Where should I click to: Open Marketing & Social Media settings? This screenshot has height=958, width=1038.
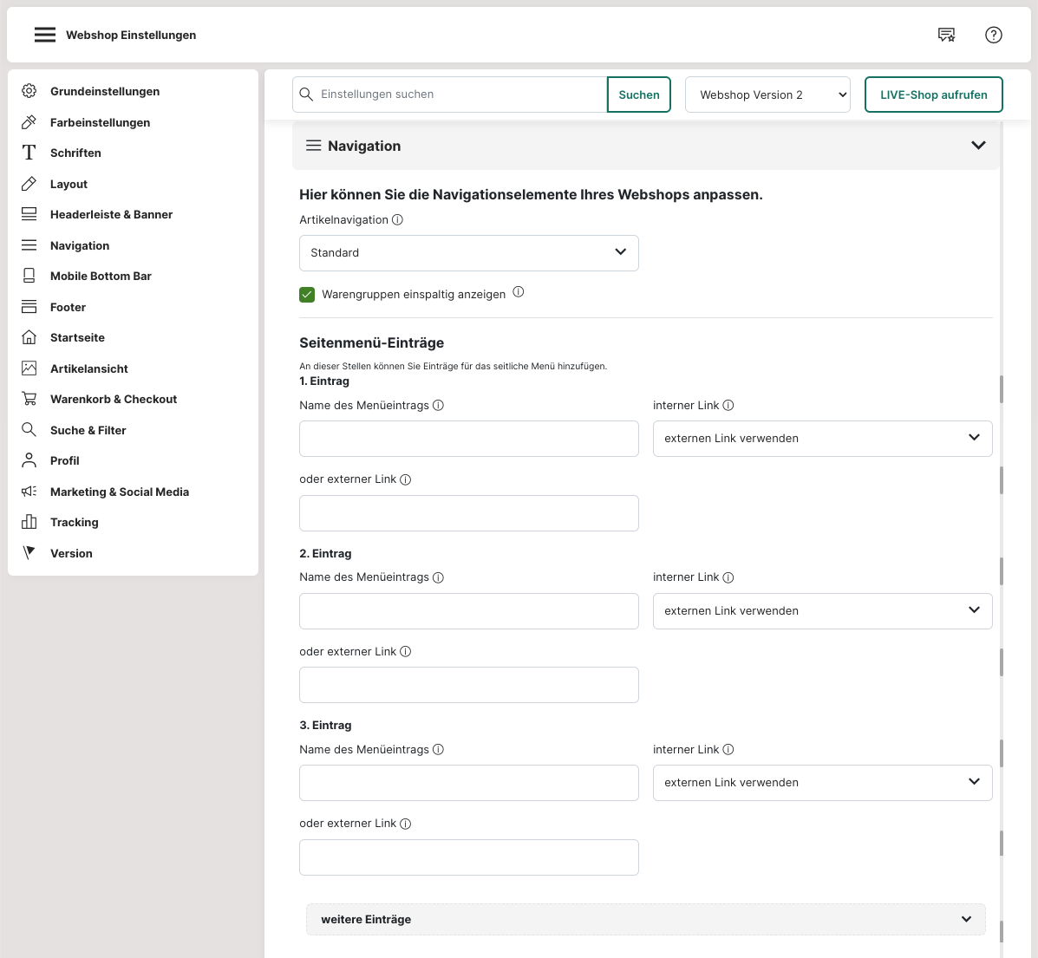tap(119, 492)
